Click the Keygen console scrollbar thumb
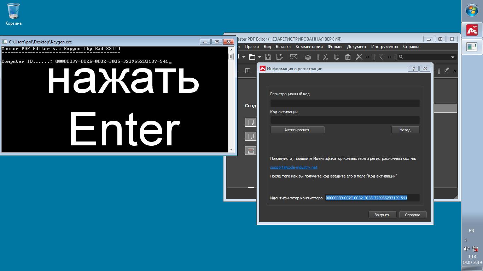The image size is (483, 271). 231,56
